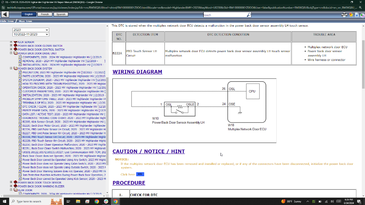This screenshot has width=365, height=205.
Task: Switch language to French
Action: (45, 14)
